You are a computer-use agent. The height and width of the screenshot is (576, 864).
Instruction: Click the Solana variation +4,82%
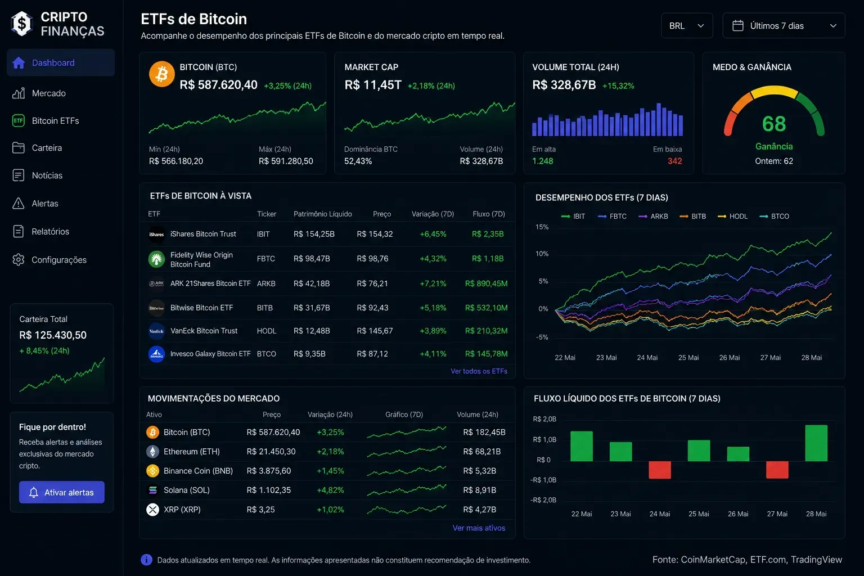(330, 490)
